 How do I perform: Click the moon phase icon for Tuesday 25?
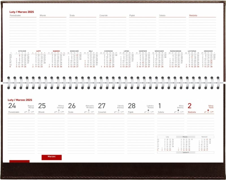pos(58,110)
